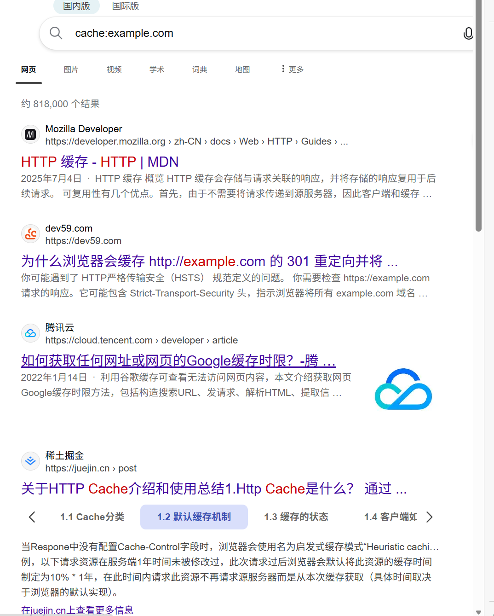The width and height of the screenshot is (494, 616).
Task: Click the https://dev59.com URL
Action: [83, 241]
